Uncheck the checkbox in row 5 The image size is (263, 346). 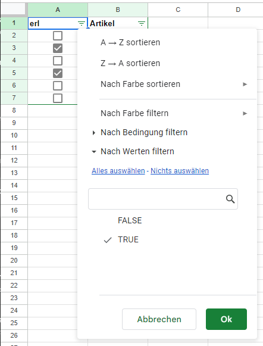pyautogui.click(x=58, y=73)
